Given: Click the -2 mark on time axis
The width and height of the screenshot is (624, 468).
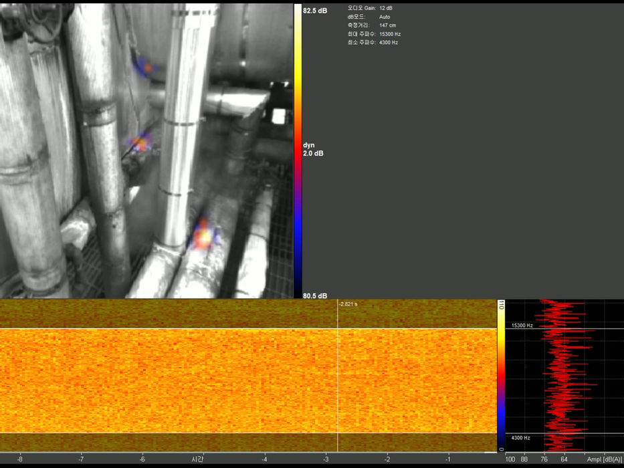Looking at the screenshot, I should pyautogui.click(x=387, y=459).
